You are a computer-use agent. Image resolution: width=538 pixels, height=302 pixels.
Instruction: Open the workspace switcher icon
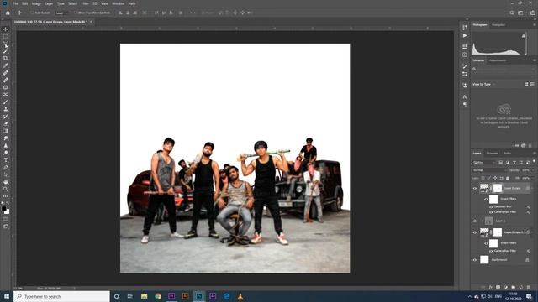pos(521,13)
